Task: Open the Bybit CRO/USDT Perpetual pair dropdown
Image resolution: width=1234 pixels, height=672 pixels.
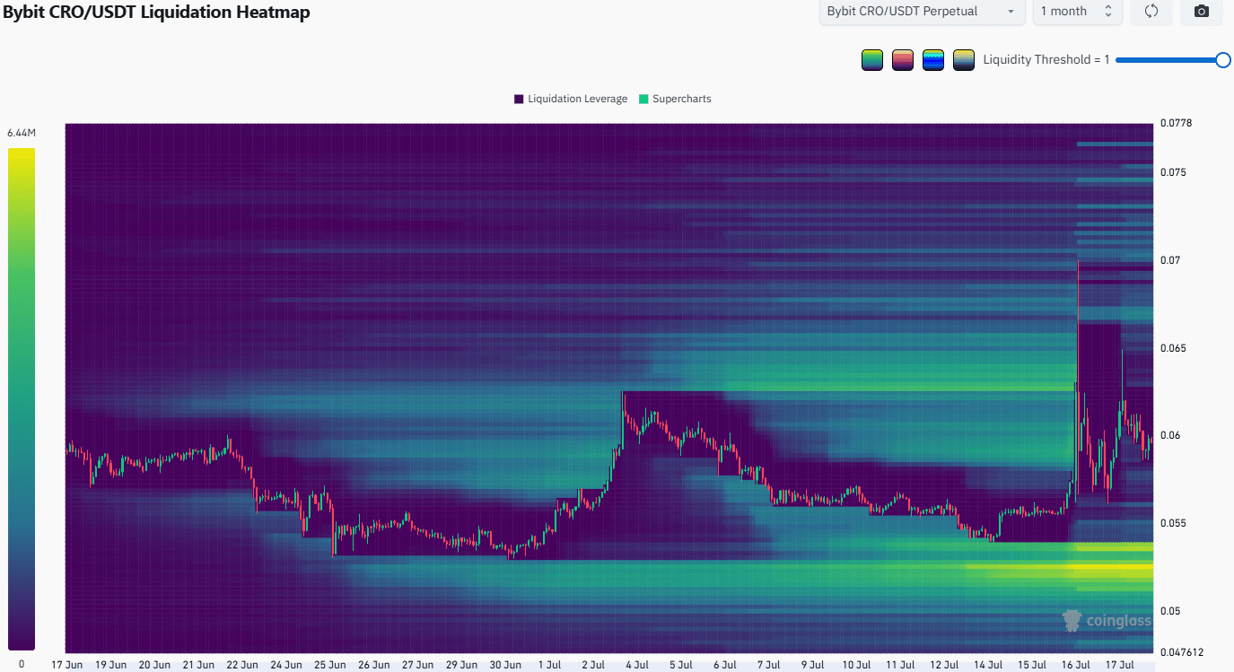Action: click(922, 12)
